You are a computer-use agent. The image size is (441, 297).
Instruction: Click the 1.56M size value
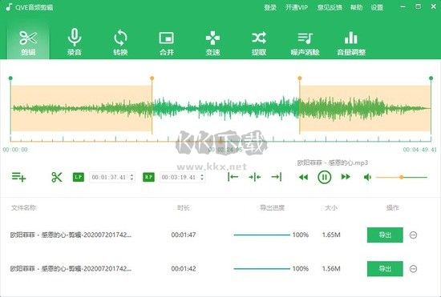[331, 269]
